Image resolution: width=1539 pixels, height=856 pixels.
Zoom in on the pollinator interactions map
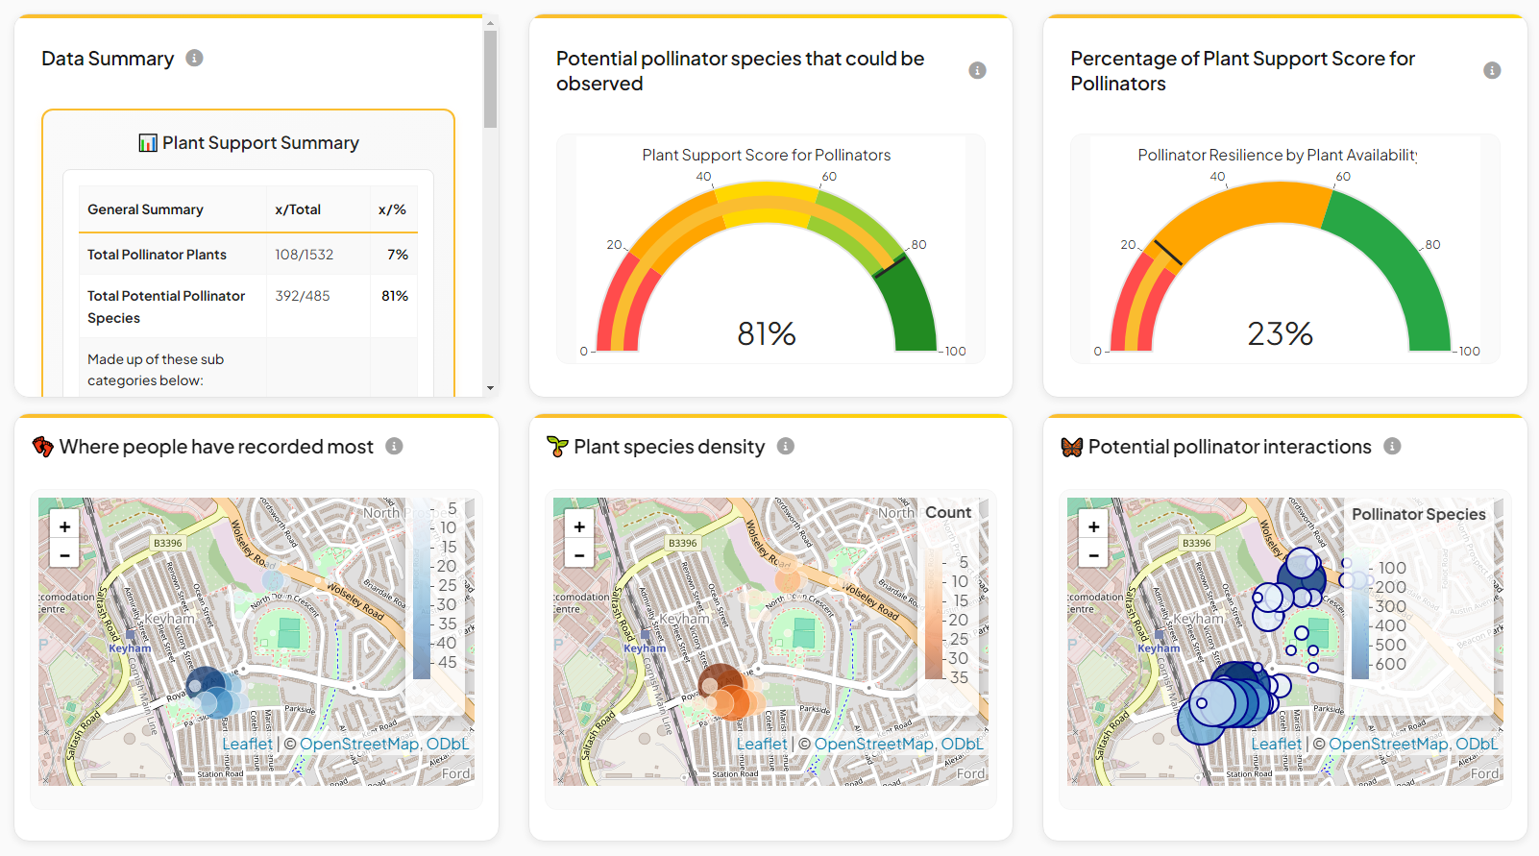(x=1093, y=526)
